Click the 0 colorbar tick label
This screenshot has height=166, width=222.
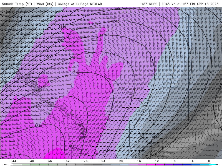coord(209,161)
